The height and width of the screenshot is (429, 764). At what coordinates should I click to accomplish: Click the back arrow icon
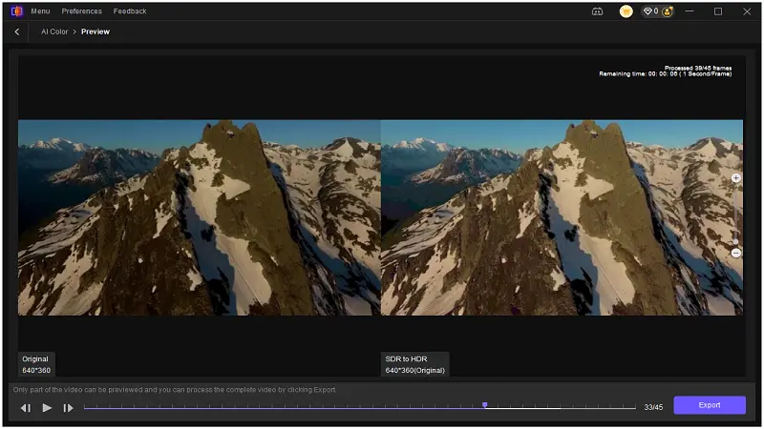[x=17, y=31]
